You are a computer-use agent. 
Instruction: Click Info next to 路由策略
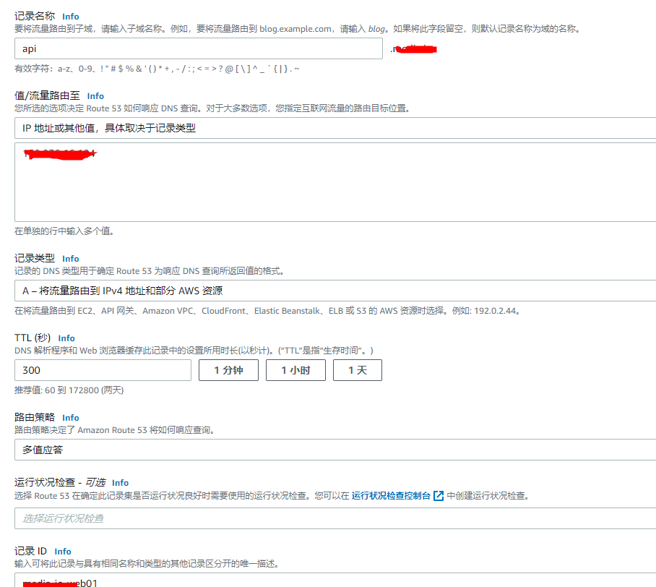(69, 417)
